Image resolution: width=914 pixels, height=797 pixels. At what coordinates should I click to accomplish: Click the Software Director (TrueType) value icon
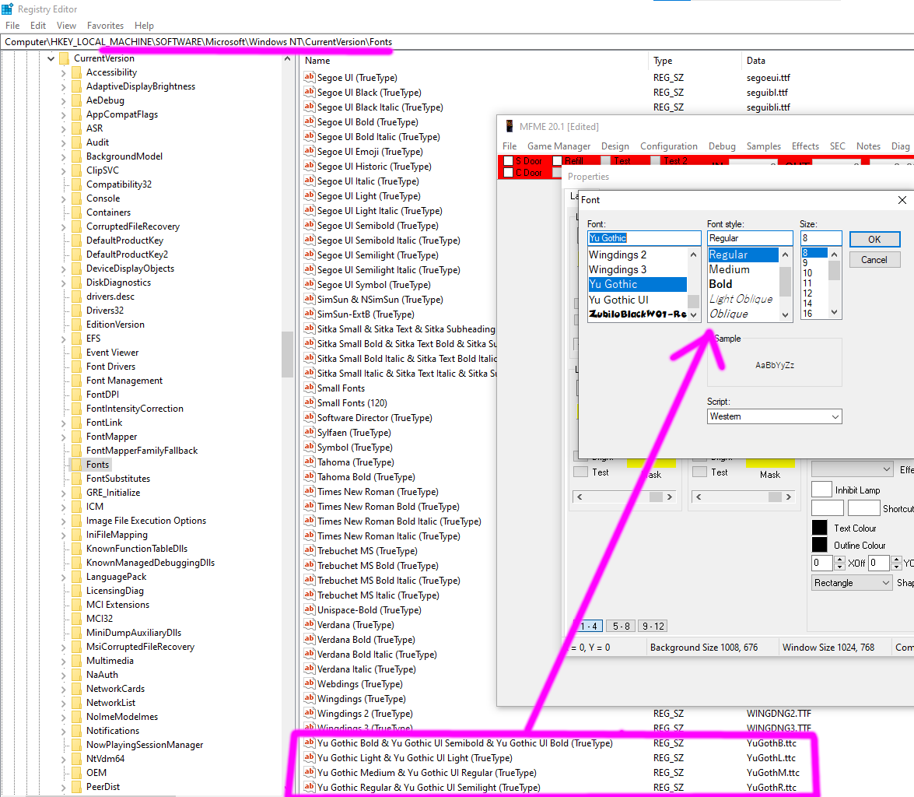[309, 417]
